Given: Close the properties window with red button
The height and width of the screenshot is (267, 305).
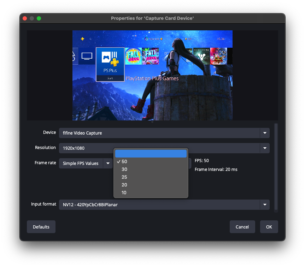Looking at the screenshot, I should coord(25,18).
